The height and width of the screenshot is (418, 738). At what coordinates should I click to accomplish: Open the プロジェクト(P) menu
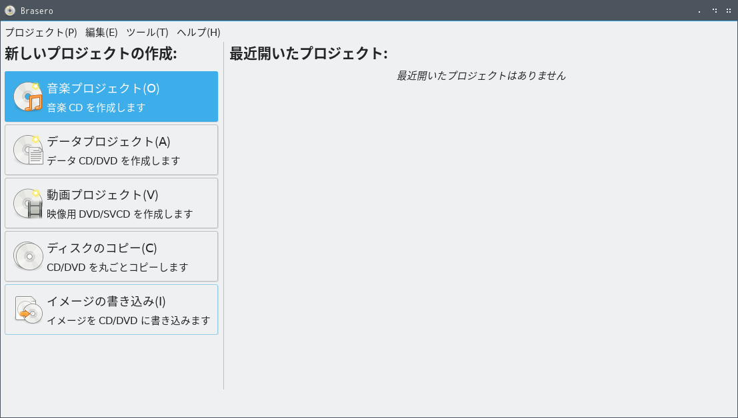point(41,33)
